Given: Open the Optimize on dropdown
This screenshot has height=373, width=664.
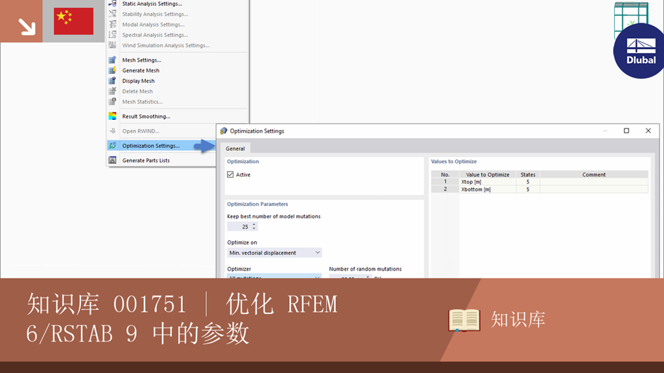Looking at the screenshot, I should (274, 253).
